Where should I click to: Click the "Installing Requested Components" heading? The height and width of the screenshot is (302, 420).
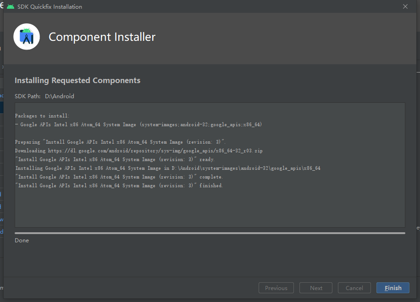tap(77, 80)
